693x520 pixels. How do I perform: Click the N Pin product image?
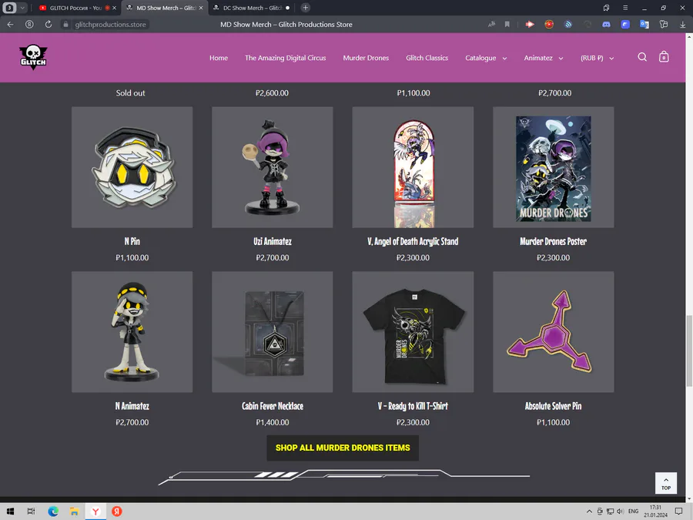click(x=132, y=167)
